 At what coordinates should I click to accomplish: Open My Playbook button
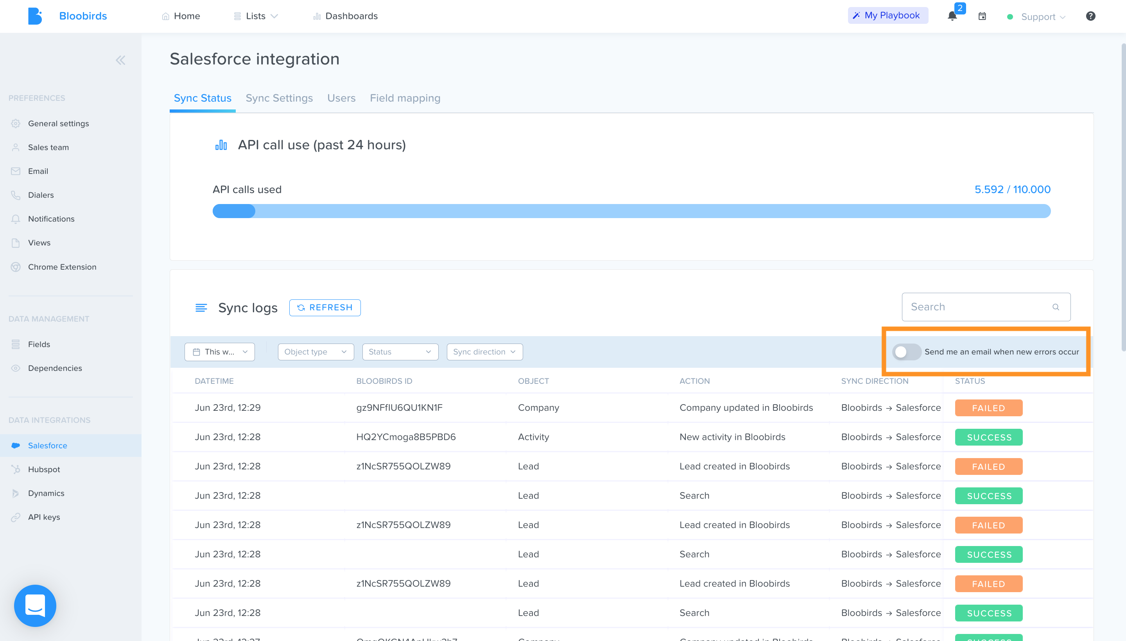pyautogui.click(x=888, y=15)
